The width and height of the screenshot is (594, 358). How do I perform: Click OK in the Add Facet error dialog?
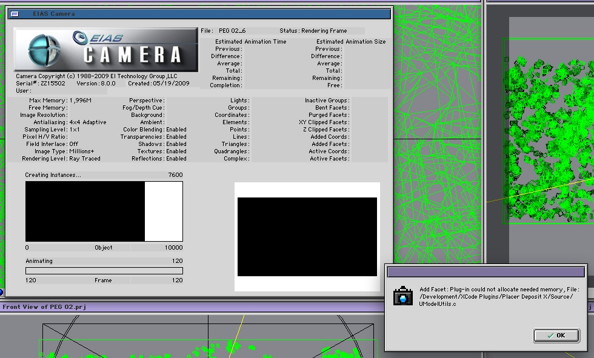tap(556, 335)
